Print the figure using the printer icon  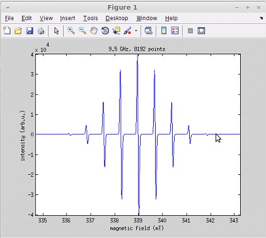pos(41,31)
